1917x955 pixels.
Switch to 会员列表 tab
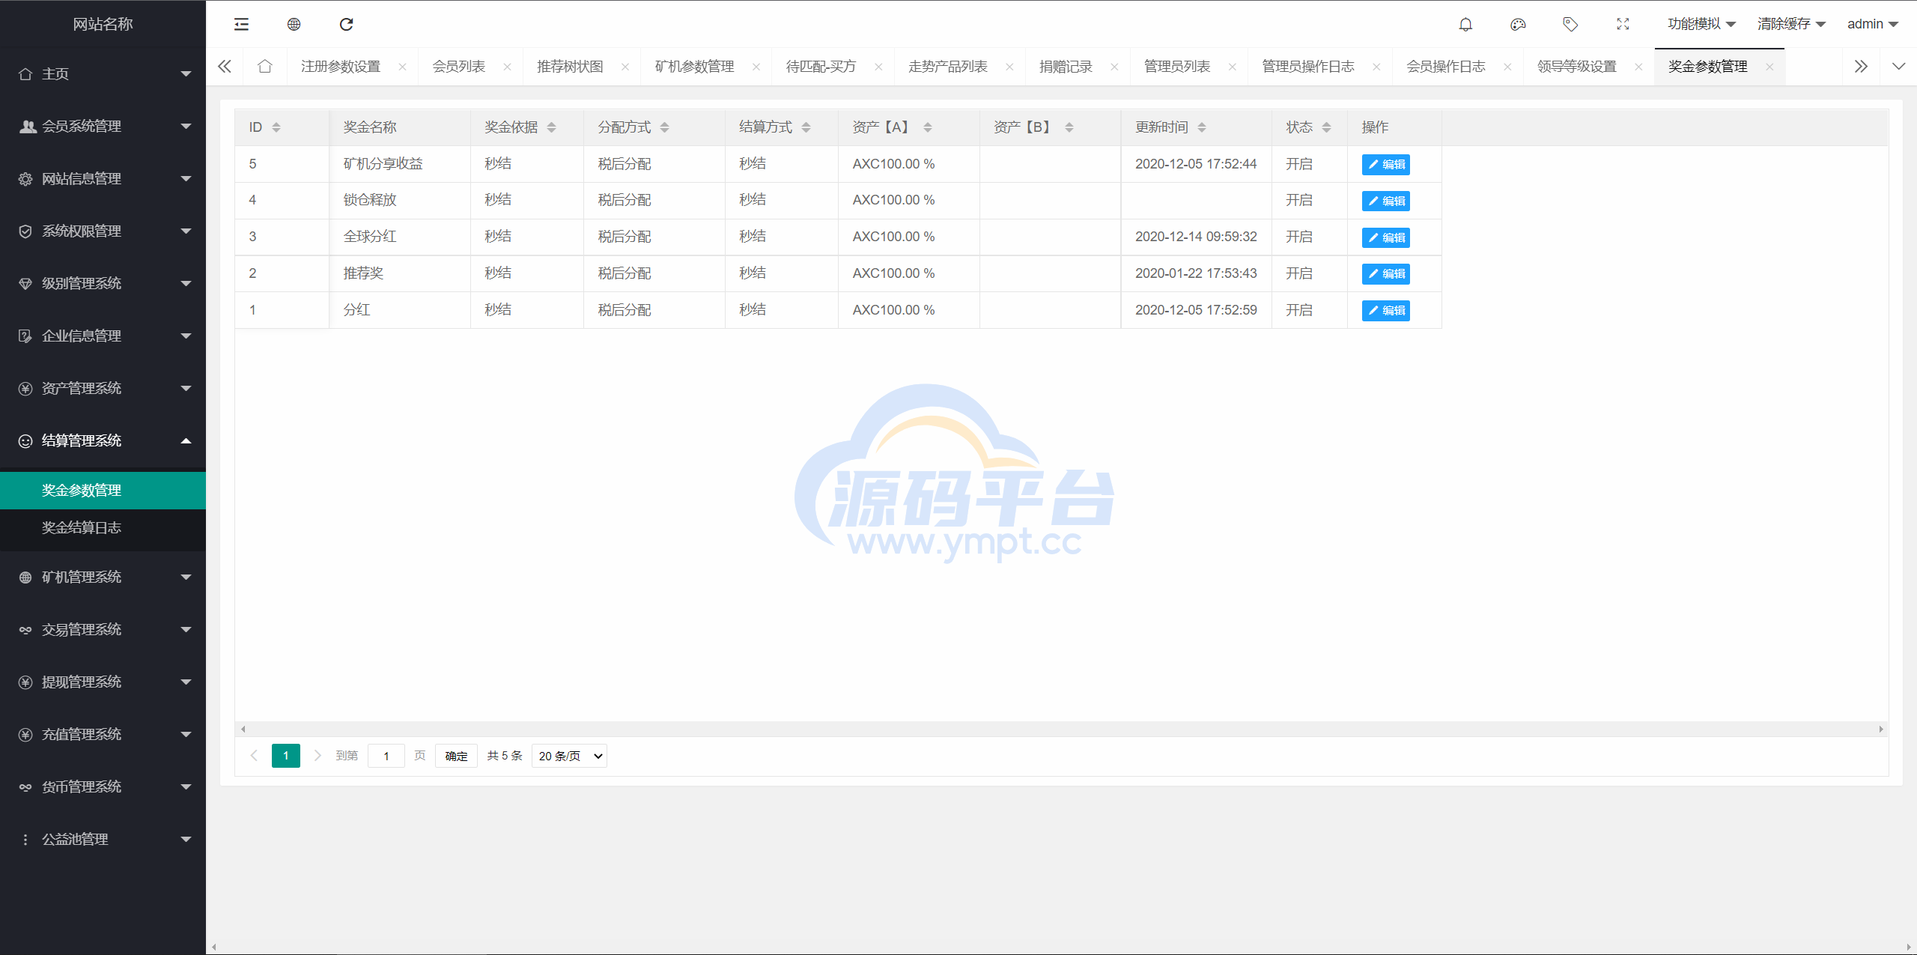pyautogui.click(x=458, y=67)
